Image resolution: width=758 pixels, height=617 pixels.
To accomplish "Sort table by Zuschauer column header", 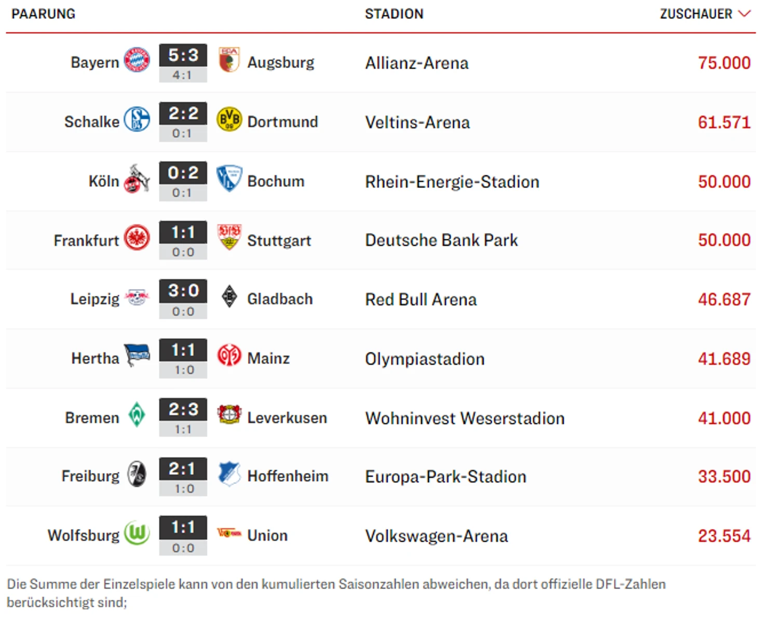I will pyautogui.click(x=696, y=14).
